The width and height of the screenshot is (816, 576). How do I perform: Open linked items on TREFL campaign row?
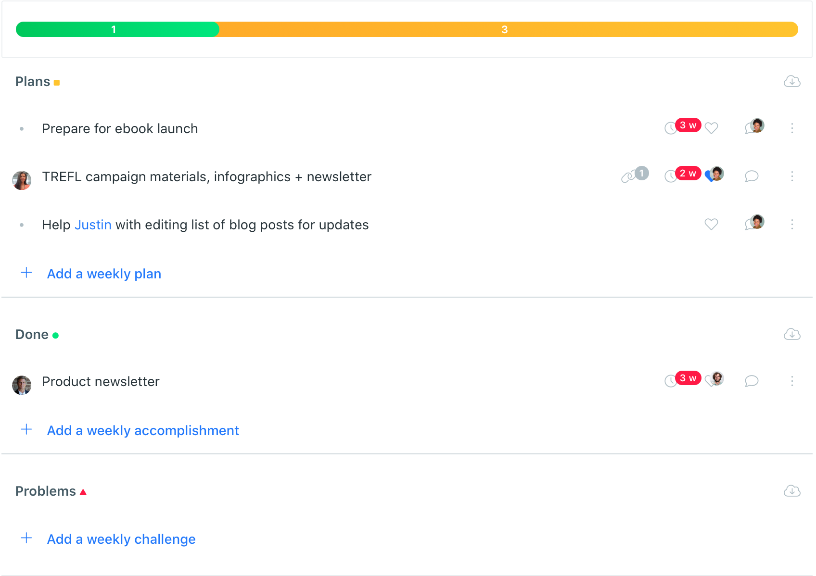tap(635, 175)
